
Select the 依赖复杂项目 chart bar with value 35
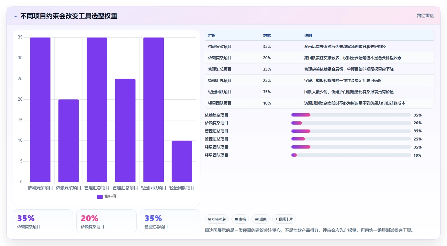[40, 110]
